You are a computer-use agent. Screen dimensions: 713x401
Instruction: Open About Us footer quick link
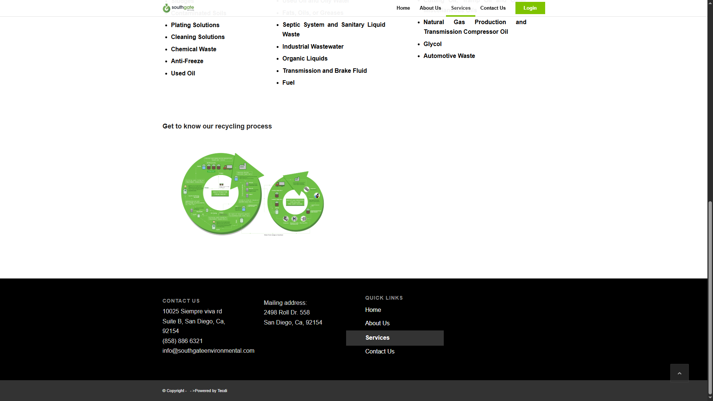(377, 323)
